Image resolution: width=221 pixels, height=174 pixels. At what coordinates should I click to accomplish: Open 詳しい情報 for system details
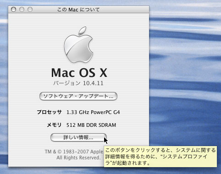click(x=78, y=137)
